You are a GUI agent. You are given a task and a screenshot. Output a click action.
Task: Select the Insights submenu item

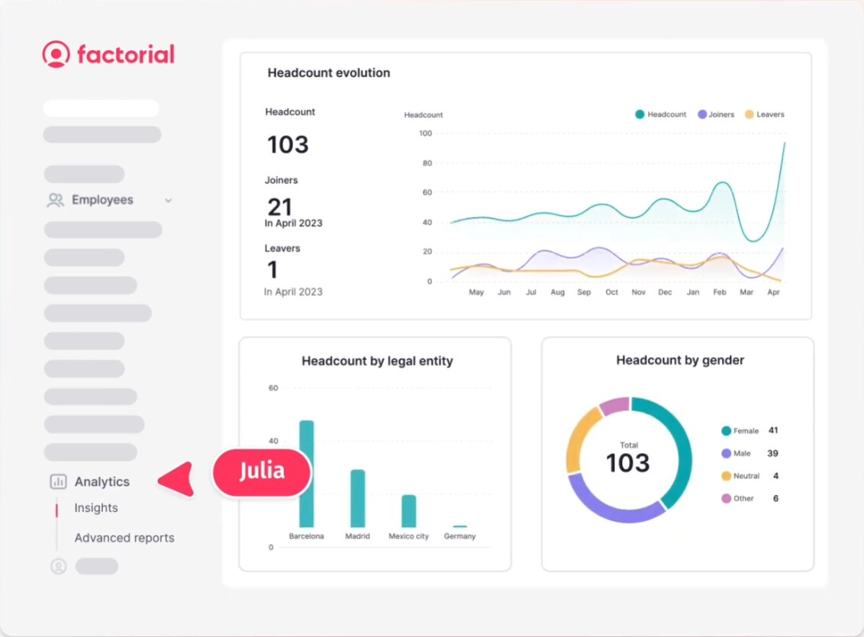96,508
